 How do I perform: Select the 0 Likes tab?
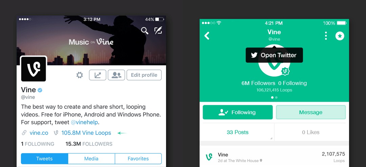coord(310,132)
